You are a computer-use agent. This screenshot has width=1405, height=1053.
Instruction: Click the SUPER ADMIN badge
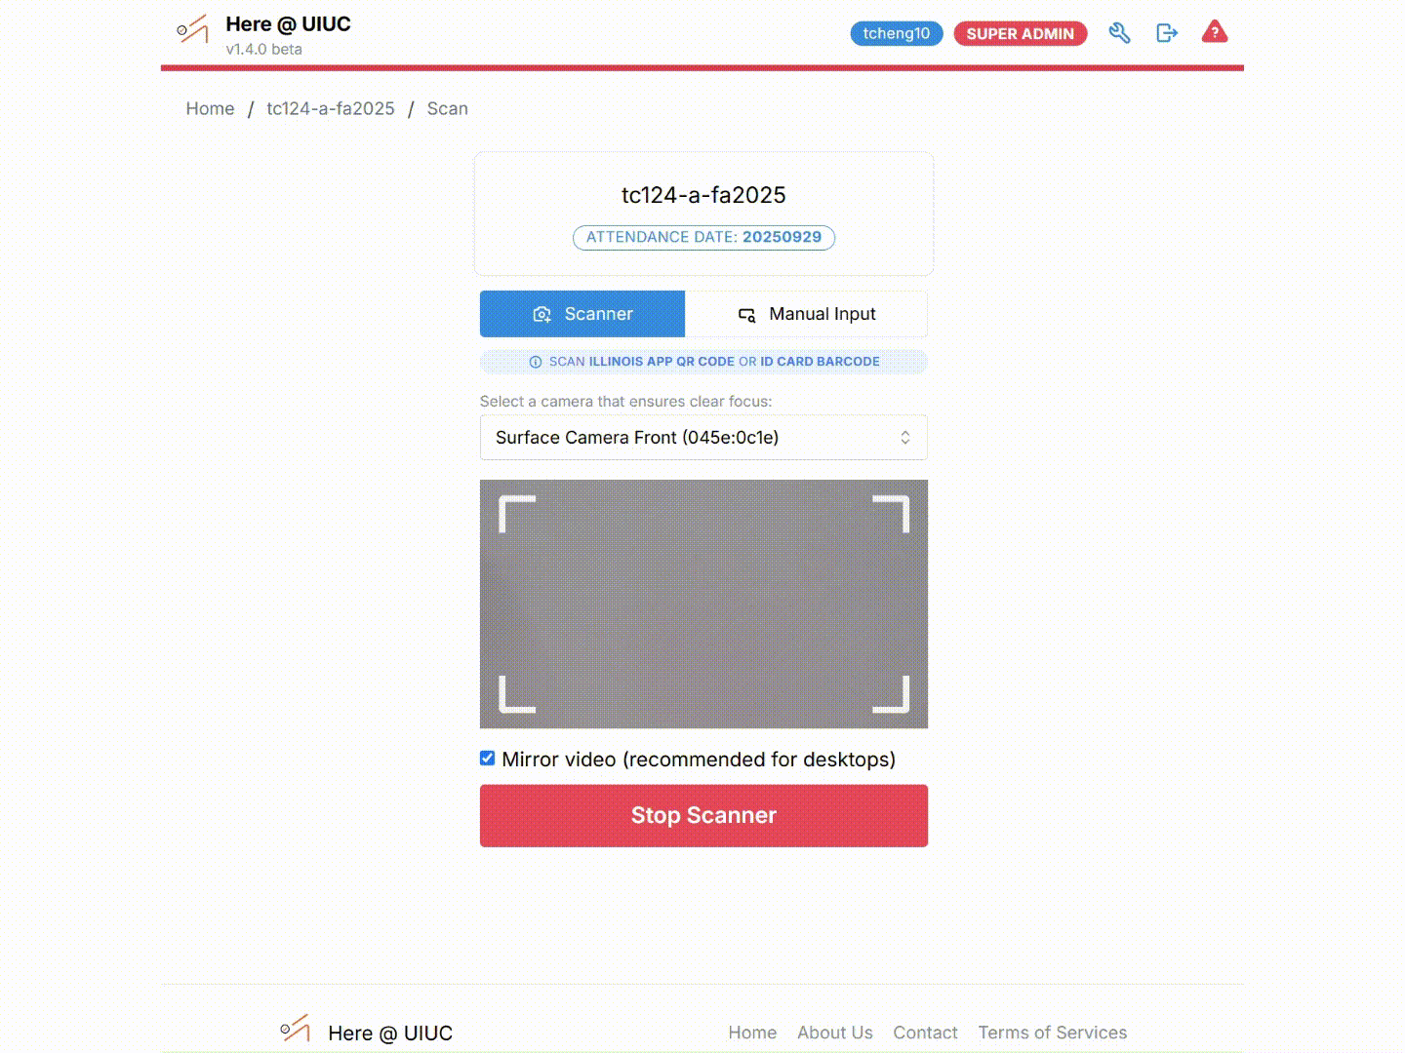tap(1020, 33)
